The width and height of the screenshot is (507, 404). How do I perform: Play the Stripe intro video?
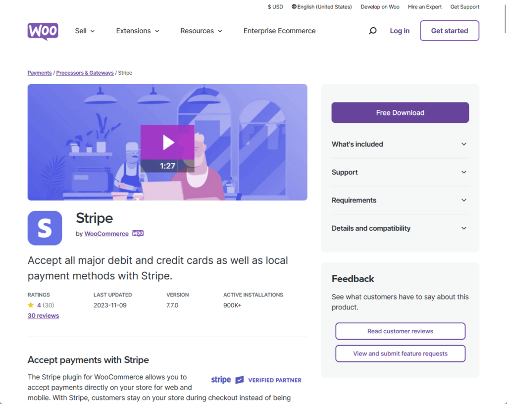click(167, 142)
